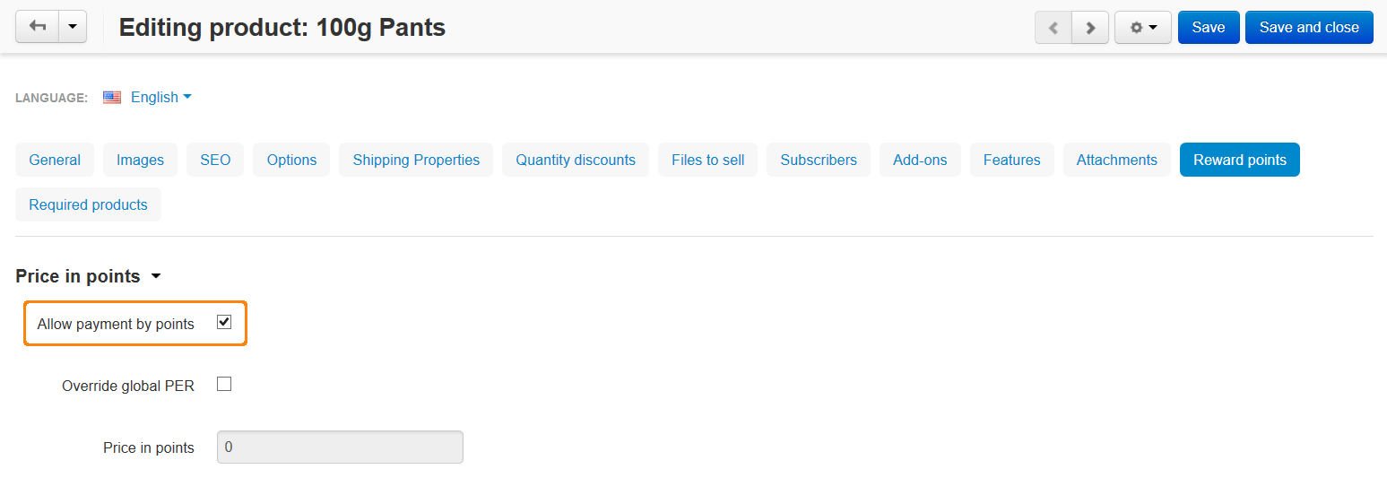Click the 'Price in points' field label

click(x=149, y=447)
